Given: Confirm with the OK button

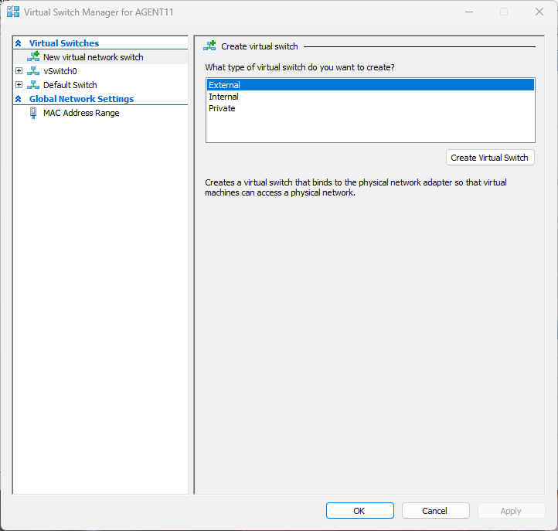Looking at the screenshot, I should [x=359, y=511].
